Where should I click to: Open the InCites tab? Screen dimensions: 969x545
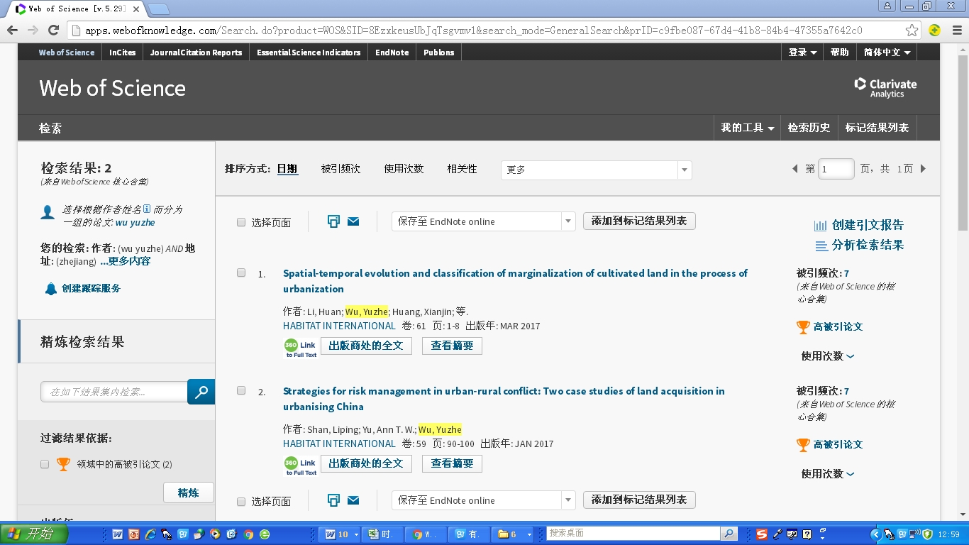click(x=122, y=53)
